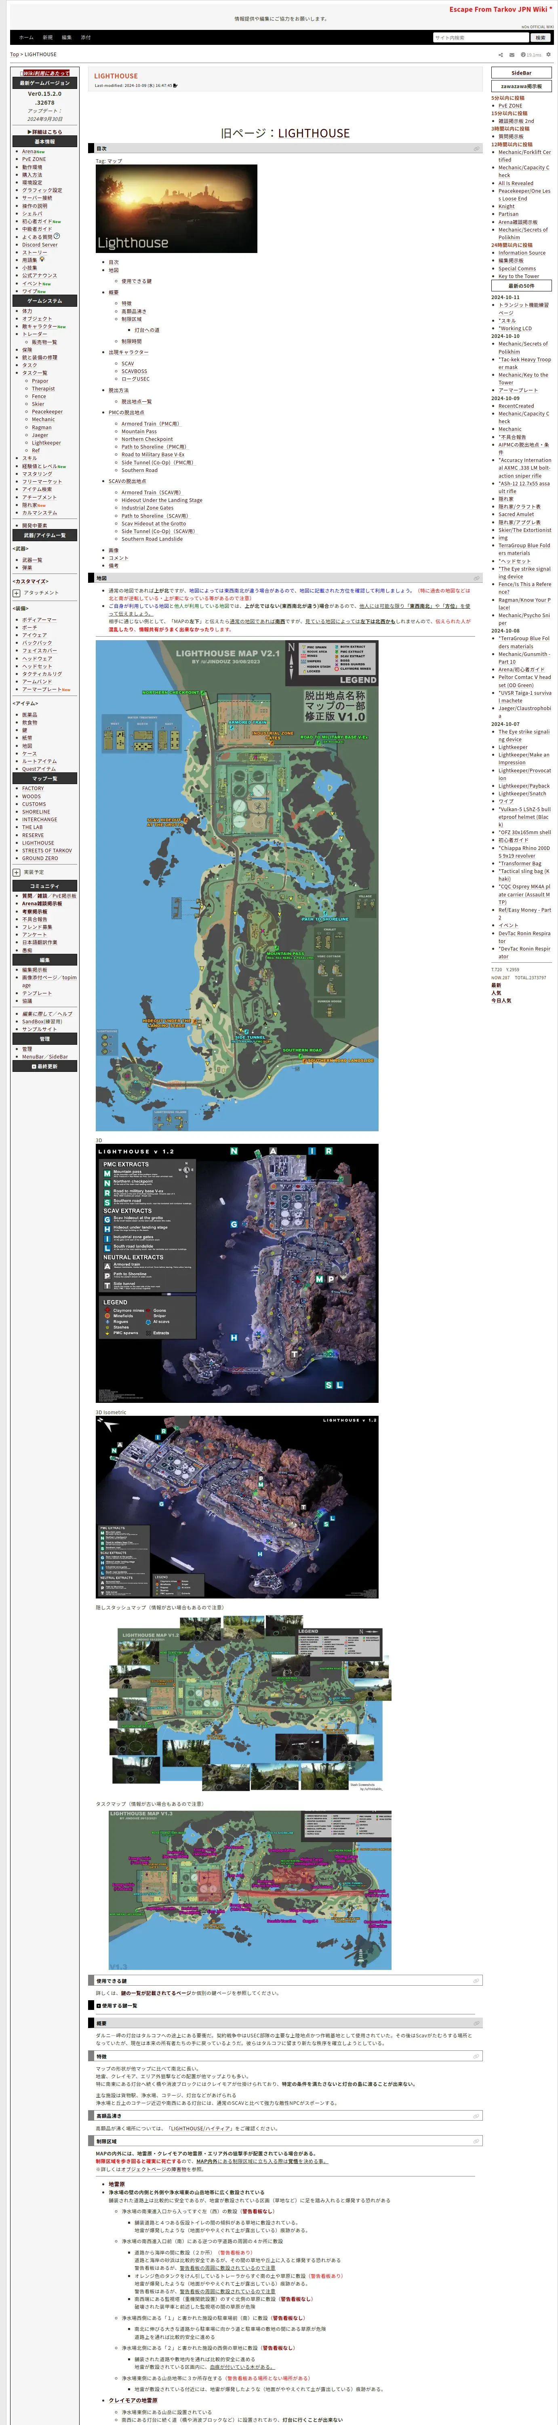
Task: Open The Eye strike signaling device link
Action: coord(524,735)
